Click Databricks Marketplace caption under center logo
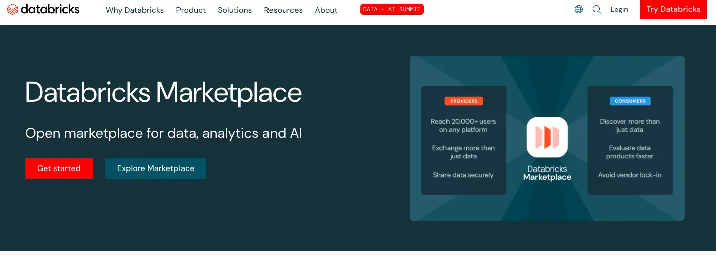This screenshot has height=255, width=716. (547, 173)
